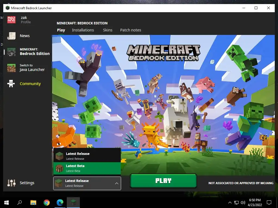278x208 pixels.
Task: Click the Minecraft launcher taskbar icon
Action: click(73, 203)
